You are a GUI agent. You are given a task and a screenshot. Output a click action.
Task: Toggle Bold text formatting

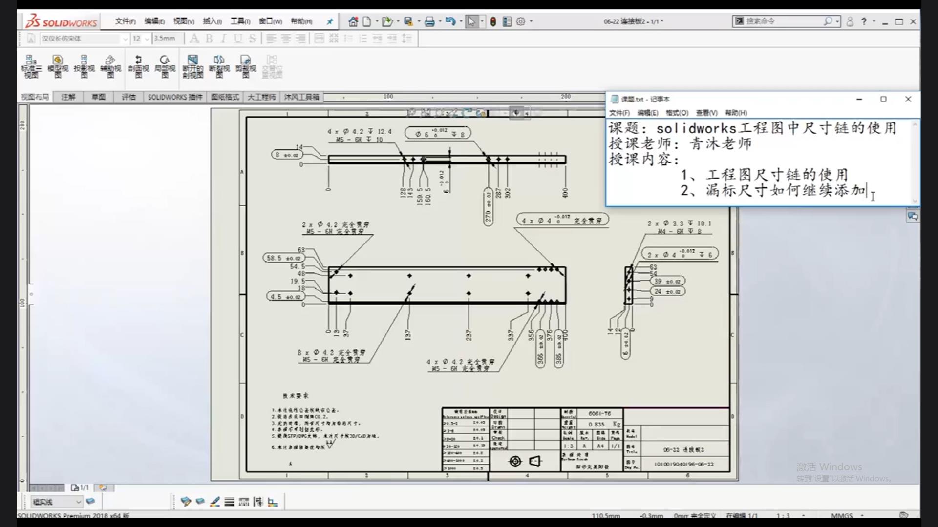tap(209, 39)
